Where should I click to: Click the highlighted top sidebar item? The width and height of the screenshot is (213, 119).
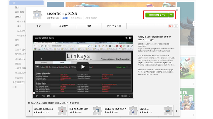tap(26, 3)
